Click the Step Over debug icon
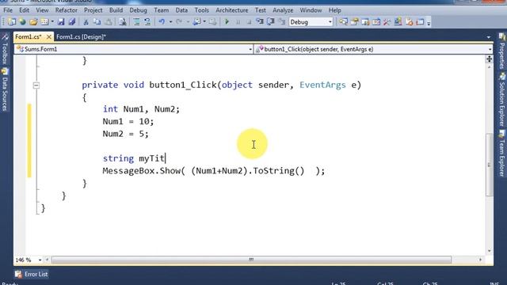The image size is (507, 285). click(271, 22)
